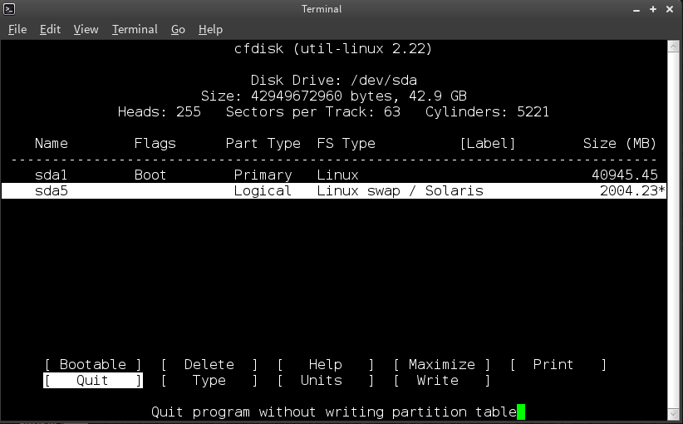Click the sda1 partition name

(51, 175)
